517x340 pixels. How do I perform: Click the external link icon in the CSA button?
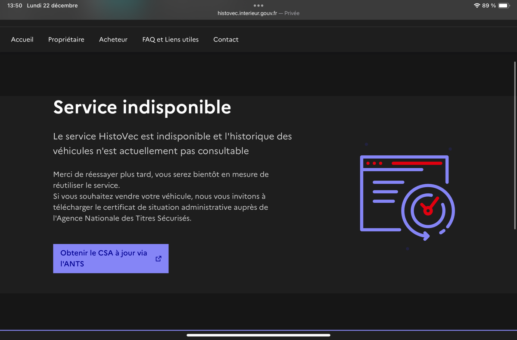[x=159, y=258]
